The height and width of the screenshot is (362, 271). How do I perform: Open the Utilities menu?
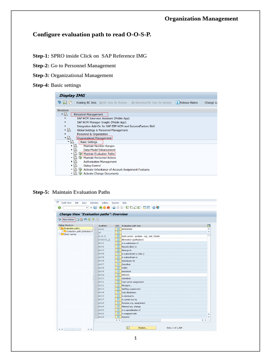click(105, 203)
